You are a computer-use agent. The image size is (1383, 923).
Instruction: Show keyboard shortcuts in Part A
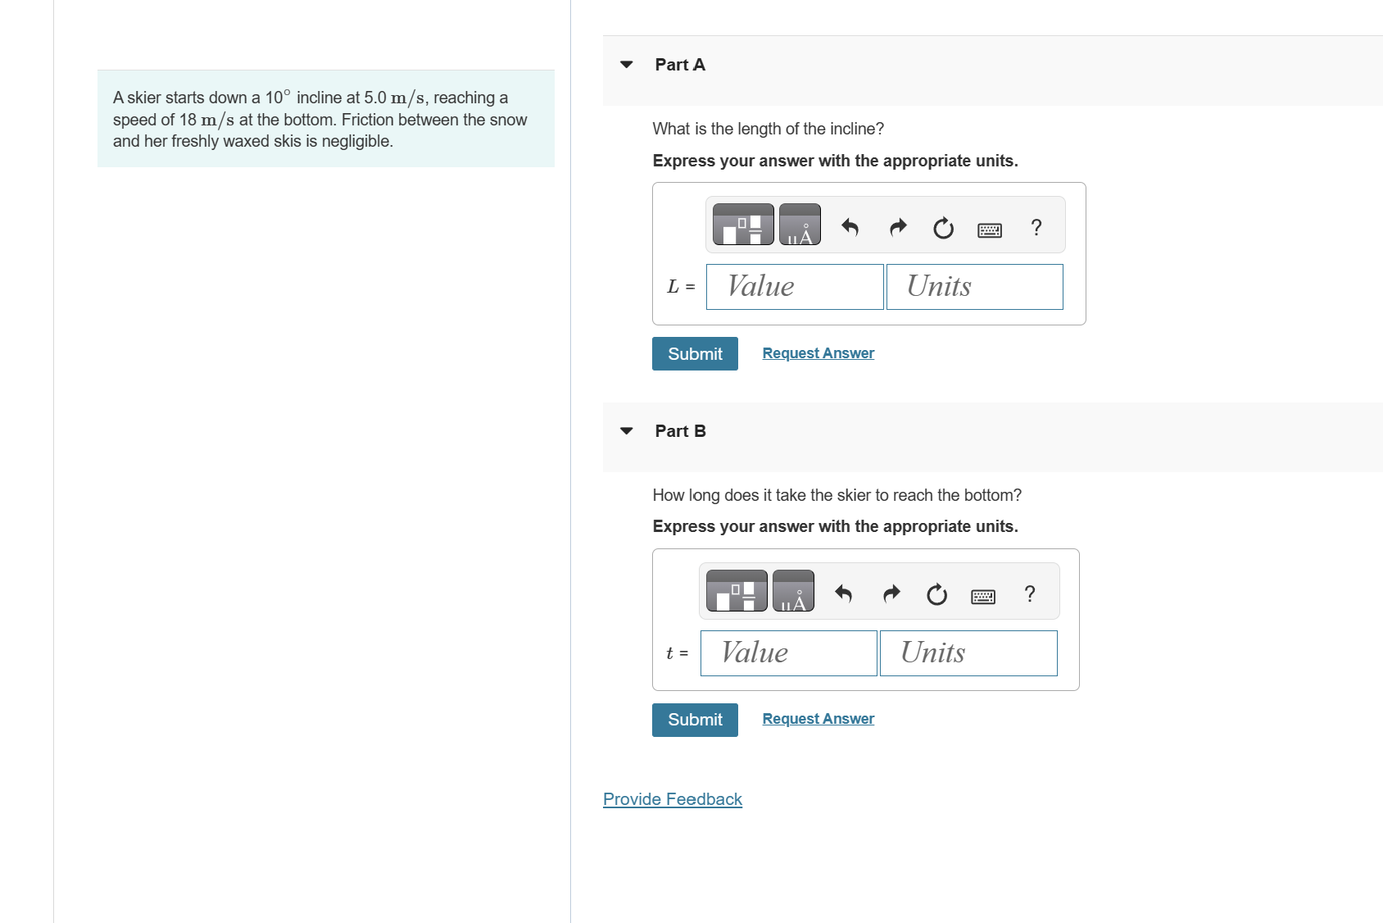(990, 230)
